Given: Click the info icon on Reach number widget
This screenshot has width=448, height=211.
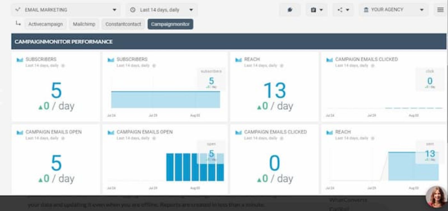Looking at the screenshot, I should click(x=282, y=66).
